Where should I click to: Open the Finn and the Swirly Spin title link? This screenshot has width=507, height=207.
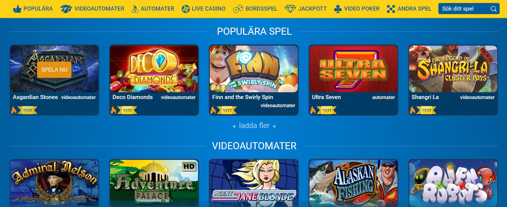242,97
